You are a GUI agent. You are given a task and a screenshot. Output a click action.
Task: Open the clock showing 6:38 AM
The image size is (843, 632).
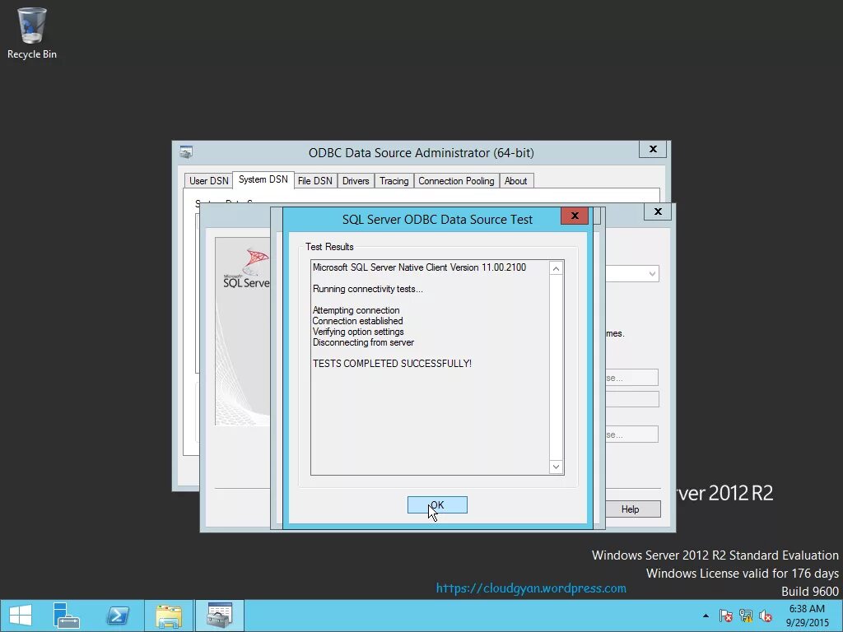807,616
